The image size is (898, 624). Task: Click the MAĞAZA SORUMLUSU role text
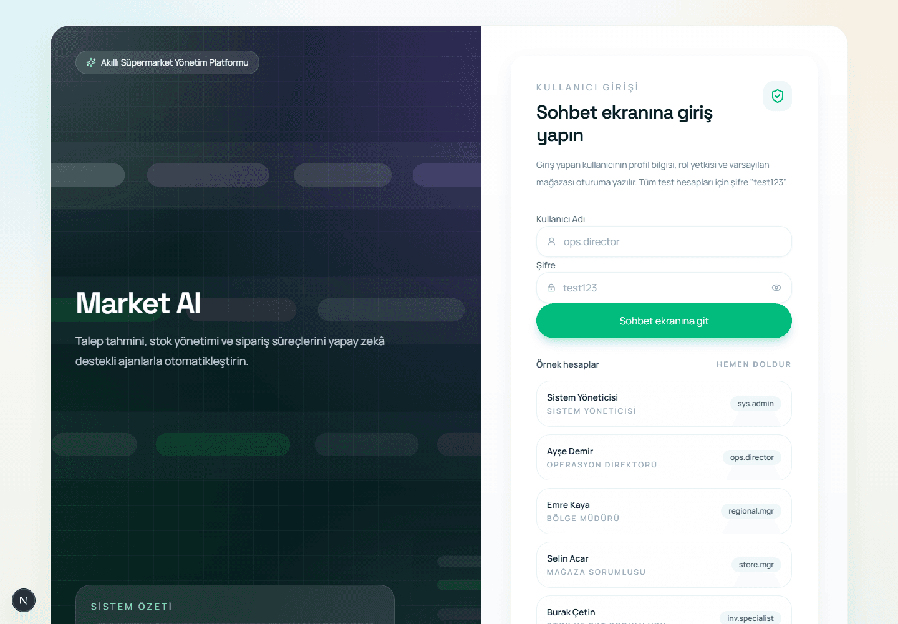click(596, 572)
